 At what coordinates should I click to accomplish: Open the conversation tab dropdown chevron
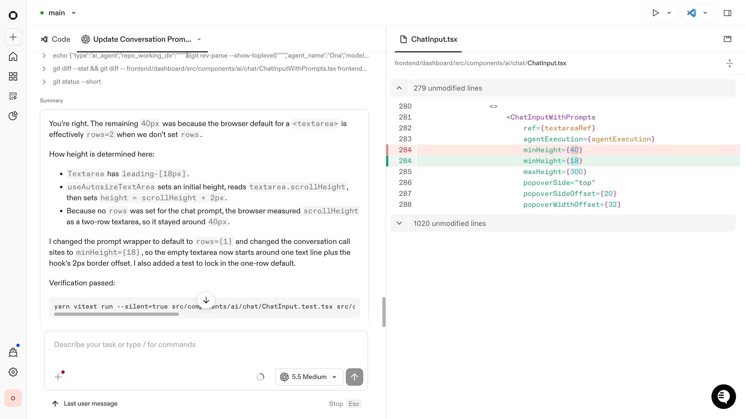tap(199, 39)
